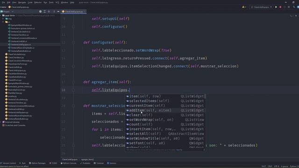Open TODO tool window

pyautogui.click(x=53, y=163)
